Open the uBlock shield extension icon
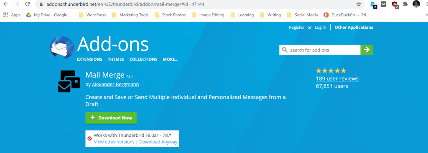Viewport: 428px width, 153px height. (x=395, y=4)
